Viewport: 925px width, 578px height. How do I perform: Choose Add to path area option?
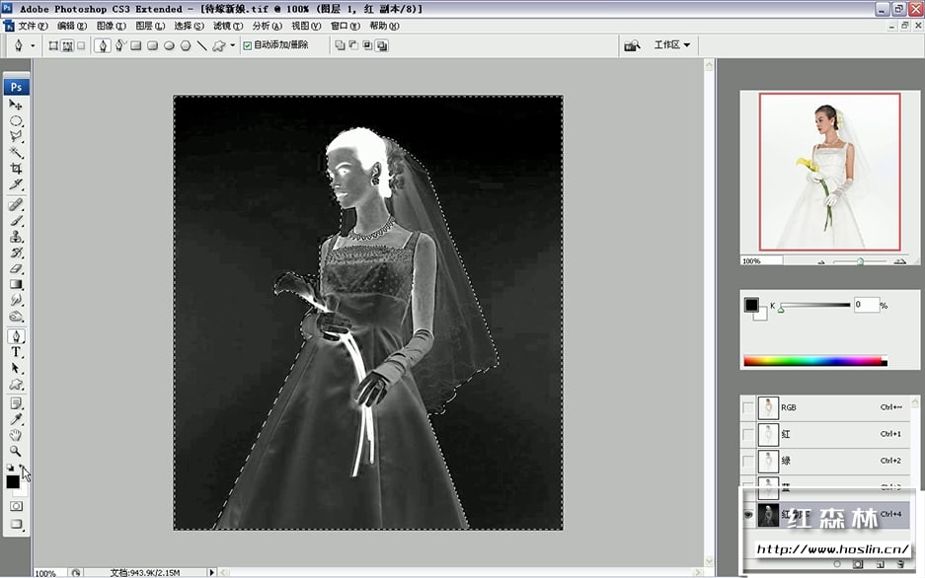340,45
